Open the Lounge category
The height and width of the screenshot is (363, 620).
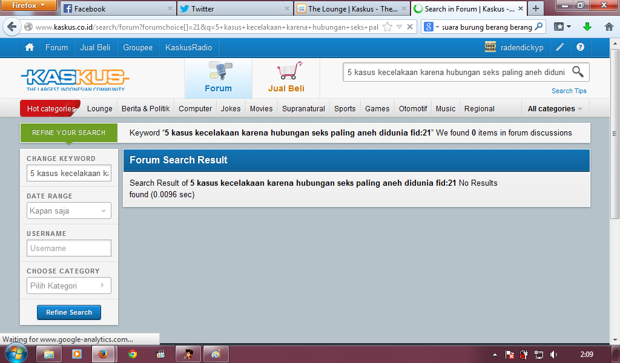pyautogui.click(x=100, y=109)
